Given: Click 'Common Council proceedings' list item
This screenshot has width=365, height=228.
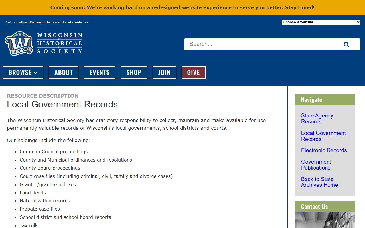Looking at the screenshot, I should pos(54,152).
